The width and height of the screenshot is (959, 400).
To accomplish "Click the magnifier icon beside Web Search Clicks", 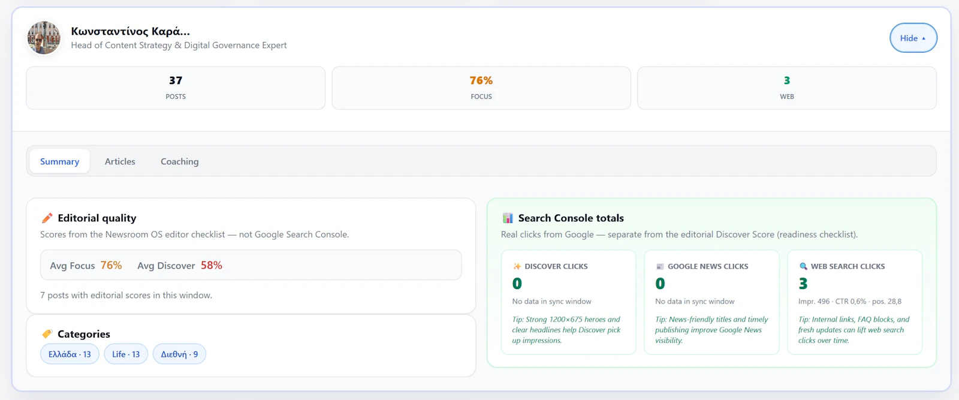I will click(803, 266).
